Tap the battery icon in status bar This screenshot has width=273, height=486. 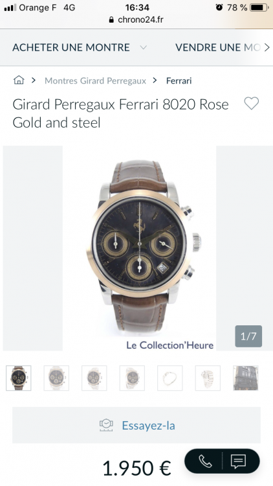259,7
